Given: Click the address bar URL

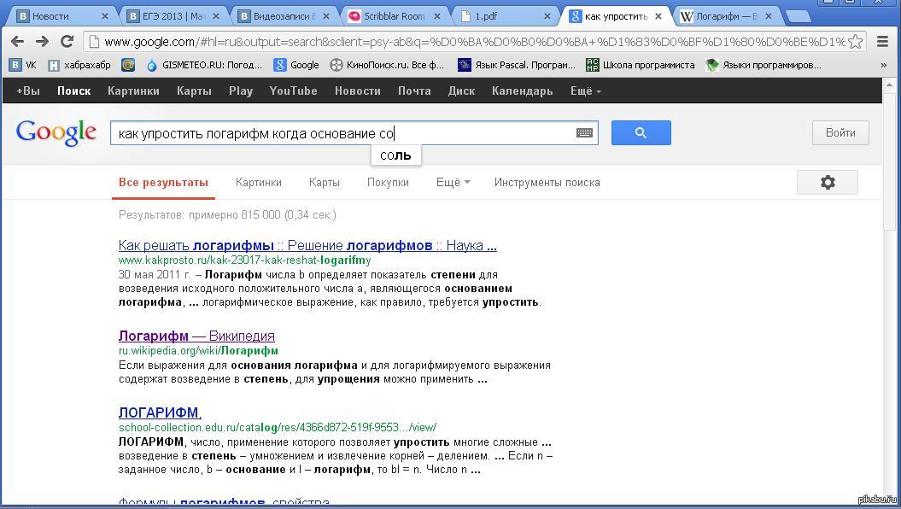Looking at the screenshot, I should 475,41.
